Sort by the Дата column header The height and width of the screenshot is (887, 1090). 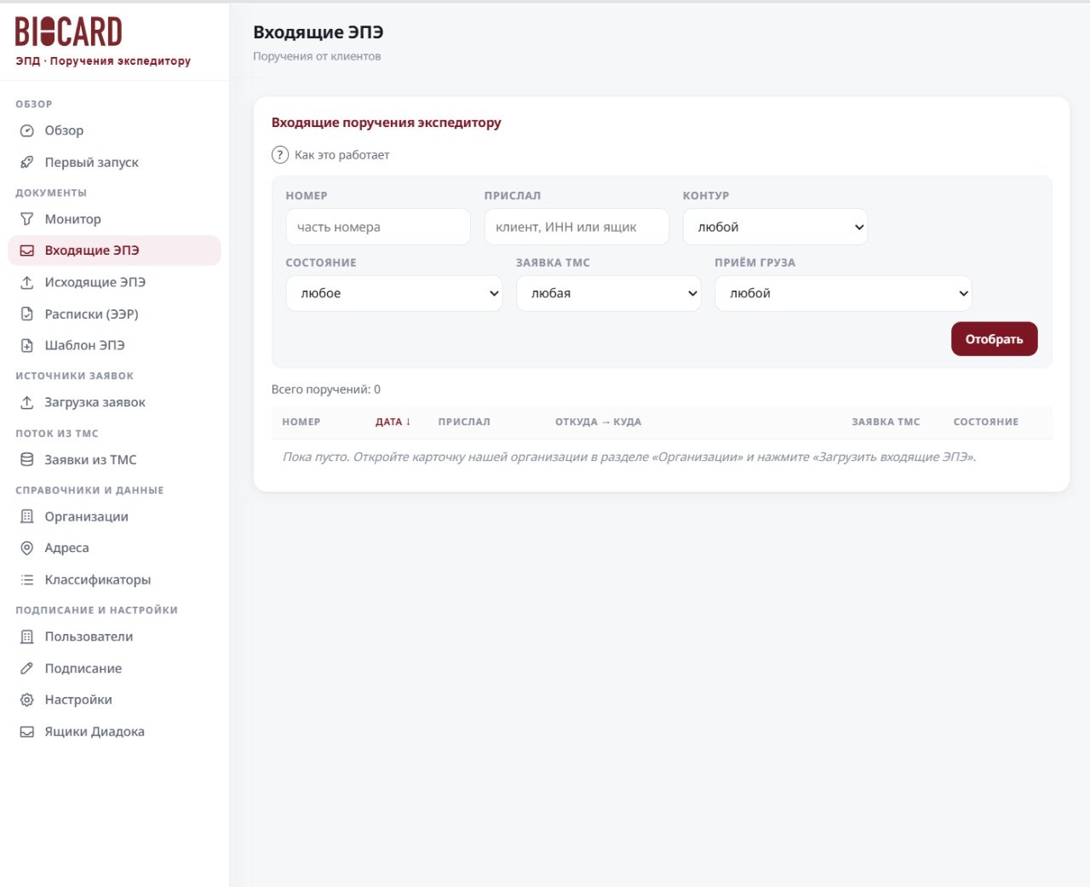(x=393, y=422)
